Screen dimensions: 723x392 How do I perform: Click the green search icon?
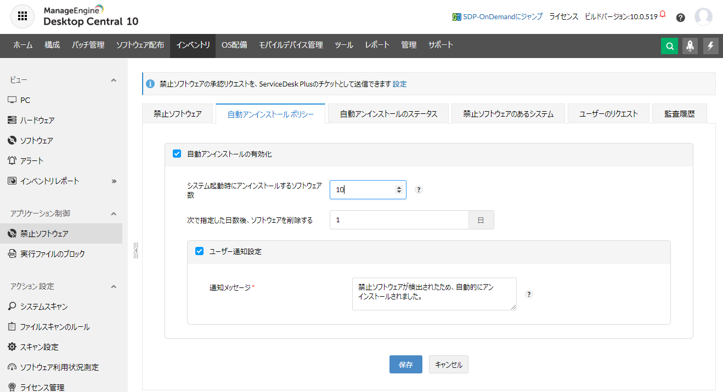(x=669, y=46)
